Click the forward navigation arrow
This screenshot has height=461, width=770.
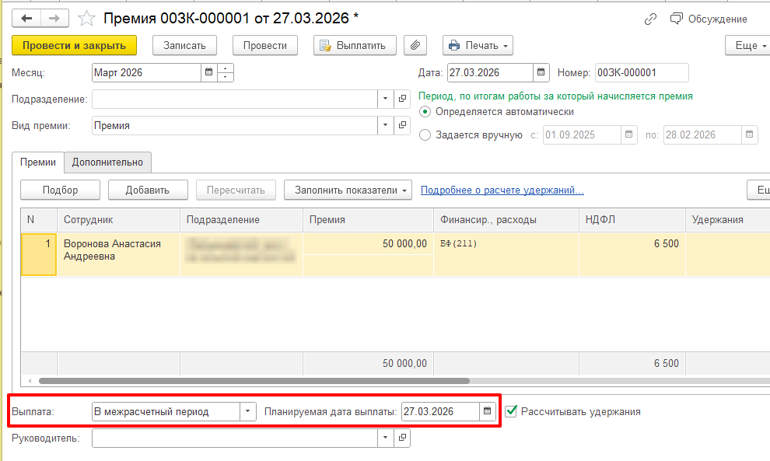(x=54, y=19)
